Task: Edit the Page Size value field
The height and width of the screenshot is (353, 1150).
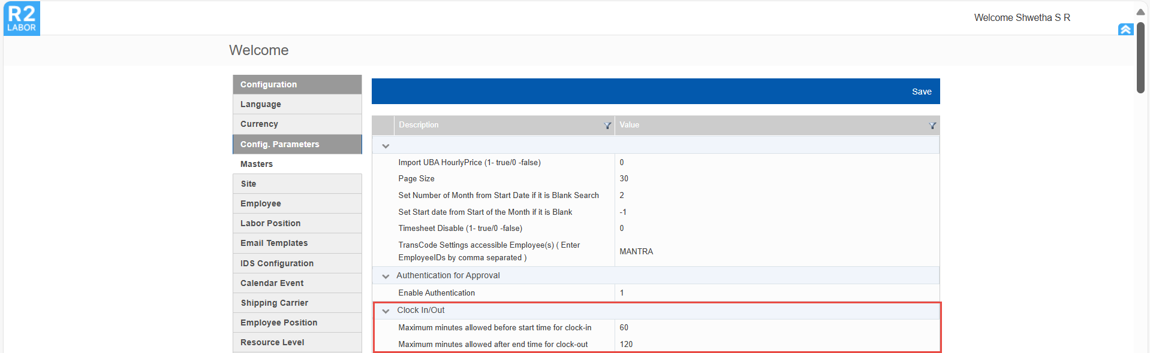Action: pos(776,179)
